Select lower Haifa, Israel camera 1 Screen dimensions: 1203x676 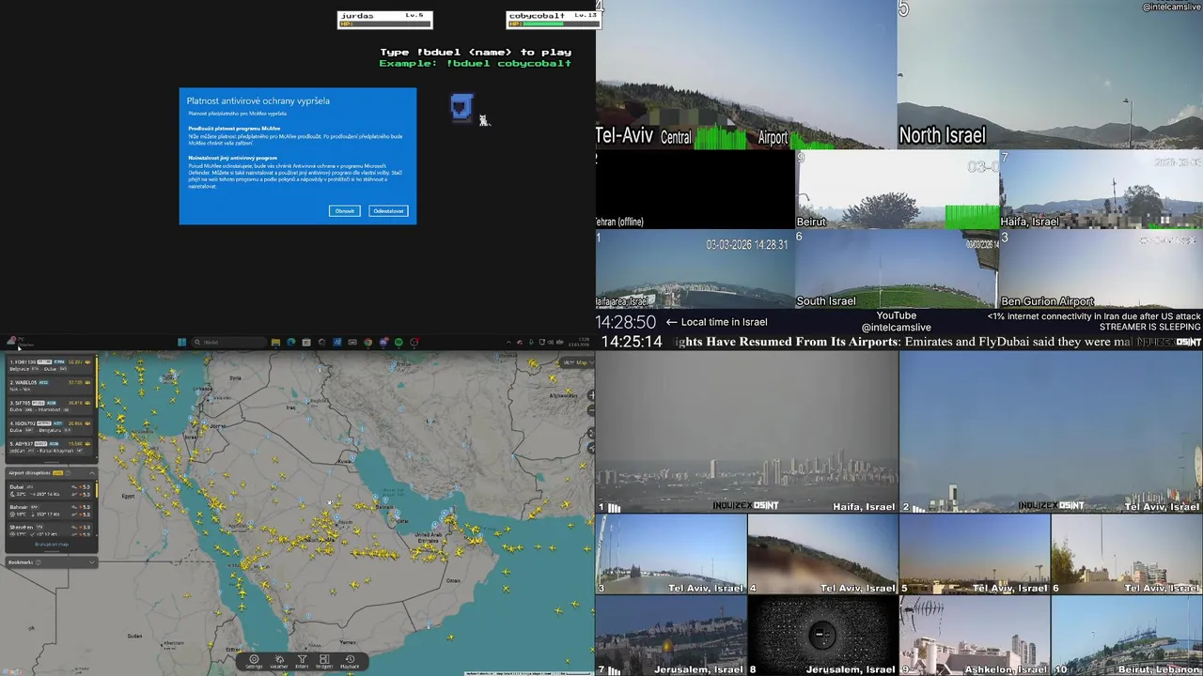coord(747,432)
